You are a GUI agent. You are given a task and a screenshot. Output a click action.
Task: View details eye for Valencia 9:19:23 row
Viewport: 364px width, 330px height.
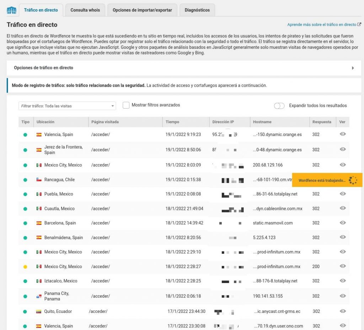(343, 134)
